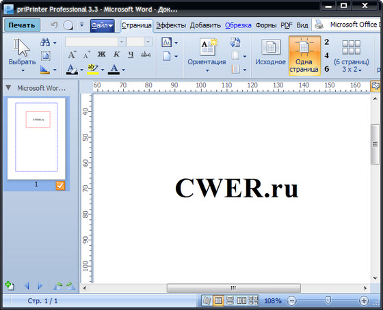Click the green plus add page icon
Viewport: 383px width, 310px height.
click(x=10, y=285)
